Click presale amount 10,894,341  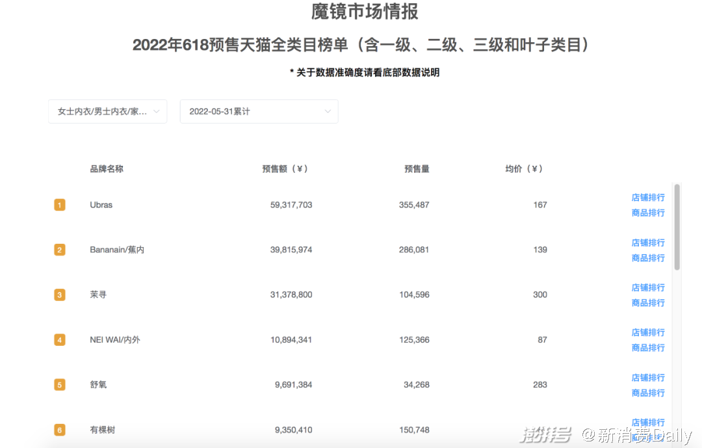point(291,339)
